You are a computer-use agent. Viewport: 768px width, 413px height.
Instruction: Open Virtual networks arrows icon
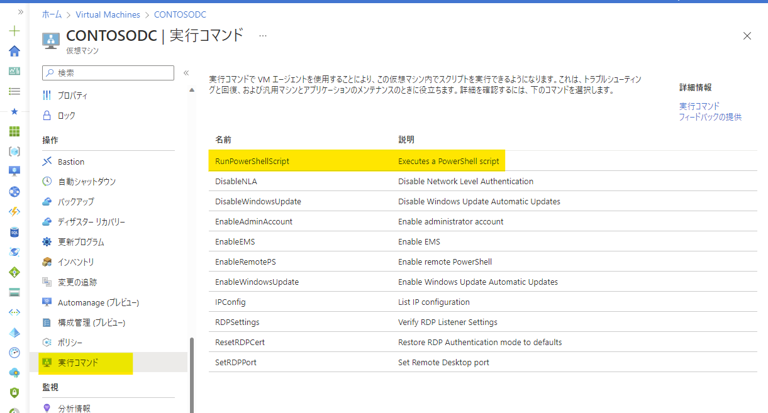14,312
